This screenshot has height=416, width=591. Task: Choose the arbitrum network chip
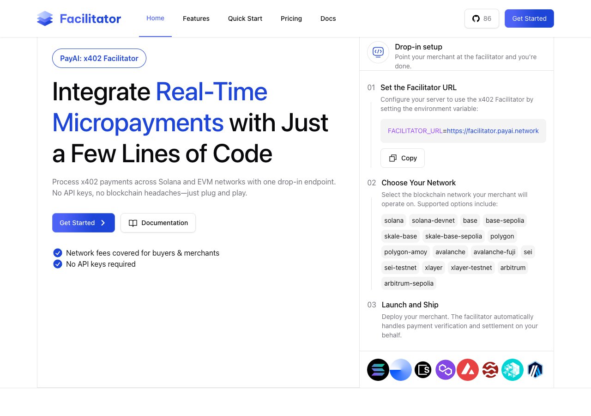pyautogui.click(x=513, y=268)
